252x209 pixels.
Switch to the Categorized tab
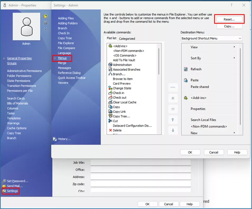127,39
